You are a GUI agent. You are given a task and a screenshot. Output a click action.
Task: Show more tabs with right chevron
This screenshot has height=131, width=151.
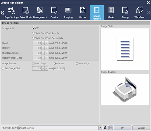[149, 13]
